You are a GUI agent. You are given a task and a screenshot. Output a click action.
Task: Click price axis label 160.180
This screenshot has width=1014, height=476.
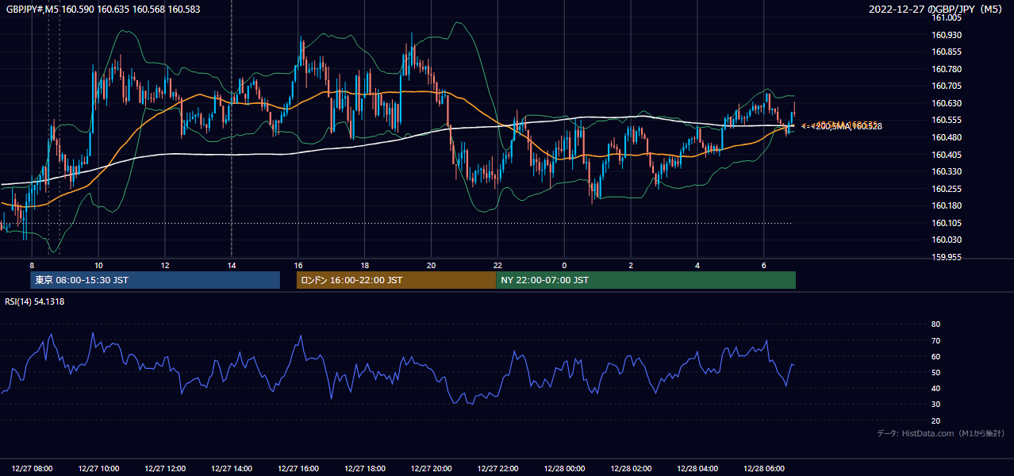[947, 205]
